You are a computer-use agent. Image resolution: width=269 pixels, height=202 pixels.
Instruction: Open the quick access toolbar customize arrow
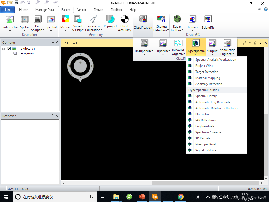pyautogui.click(x=63, y=2)
